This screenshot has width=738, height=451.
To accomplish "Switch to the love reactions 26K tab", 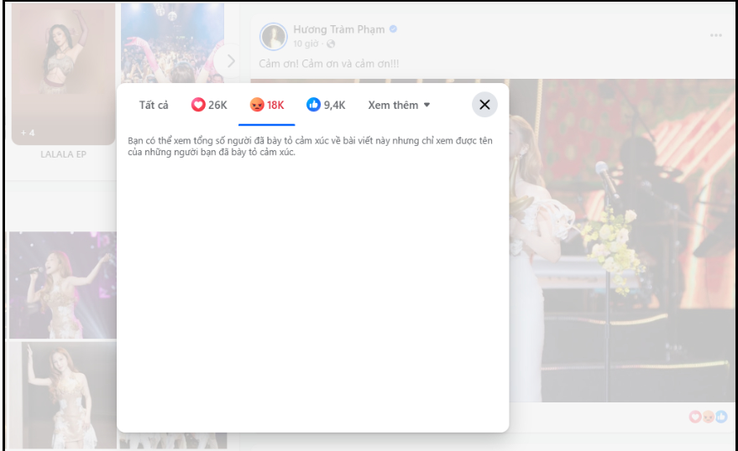I will (209, 106).
